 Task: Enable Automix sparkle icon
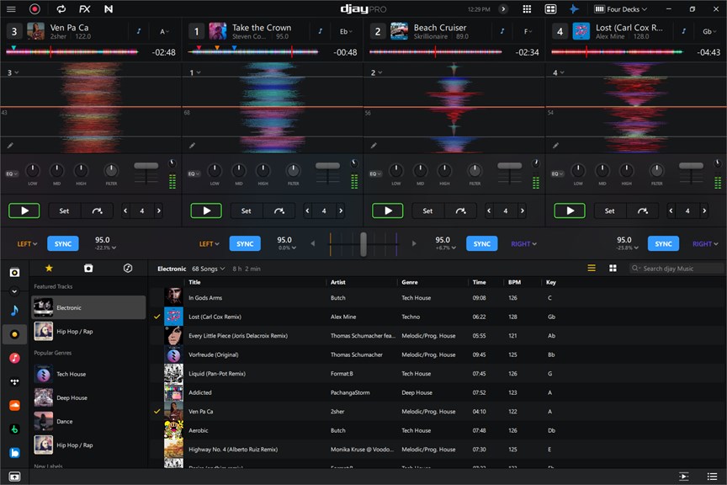[574, 9]
